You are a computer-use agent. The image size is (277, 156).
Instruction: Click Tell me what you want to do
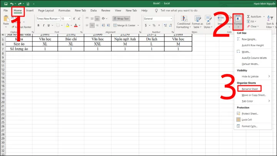(x=179, y=10)
